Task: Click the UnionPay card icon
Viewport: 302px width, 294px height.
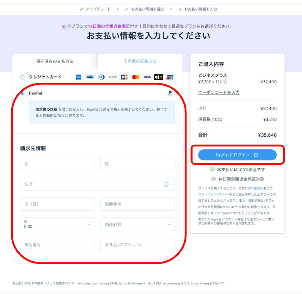Action: pyautogui.click(x=170, y=77)
